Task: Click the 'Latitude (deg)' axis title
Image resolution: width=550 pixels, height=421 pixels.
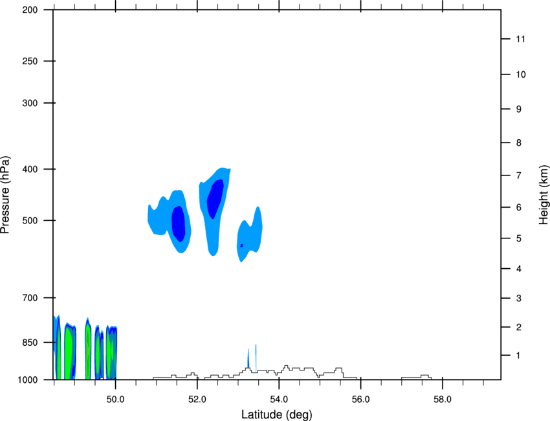Action: [276, 415]
